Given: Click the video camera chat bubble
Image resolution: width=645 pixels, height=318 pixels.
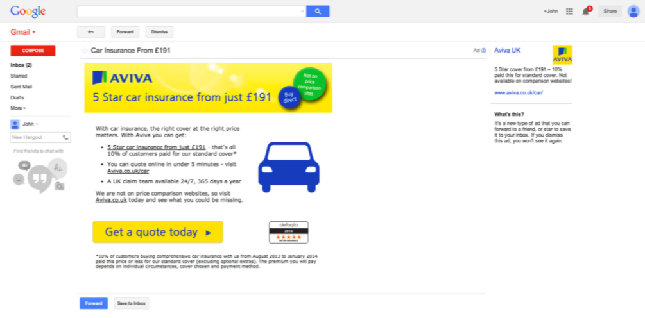Looking at the screenshot, I should 24,165.
